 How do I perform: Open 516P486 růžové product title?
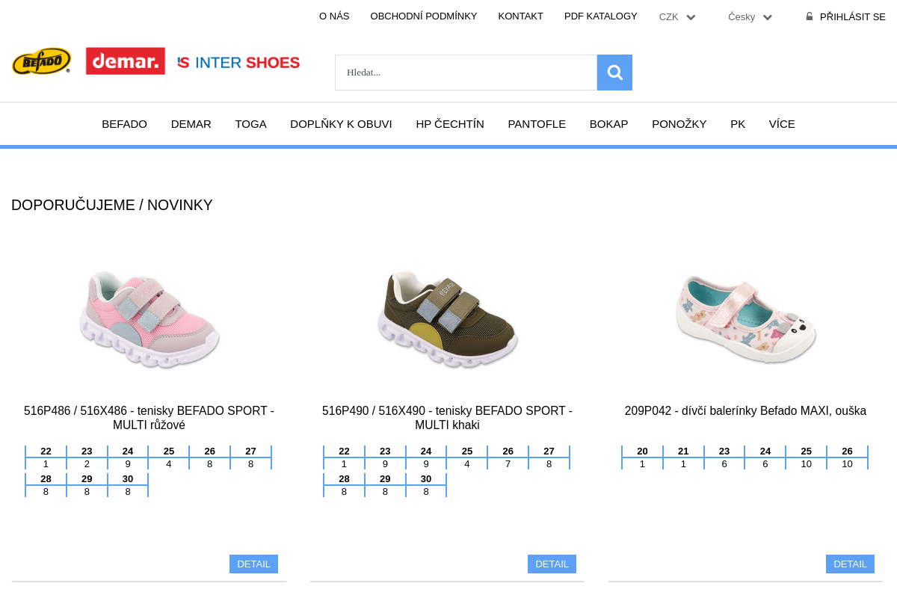click(x=149, y=418)
